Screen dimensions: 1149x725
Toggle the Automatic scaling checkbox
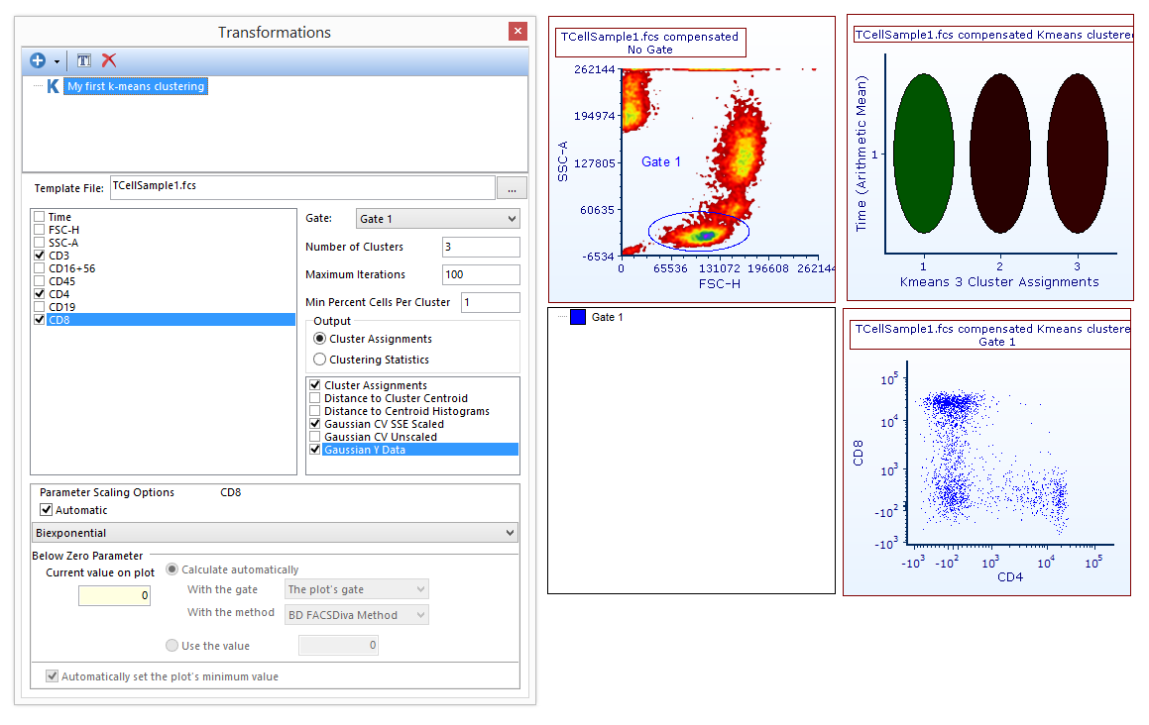click(46, 510)
